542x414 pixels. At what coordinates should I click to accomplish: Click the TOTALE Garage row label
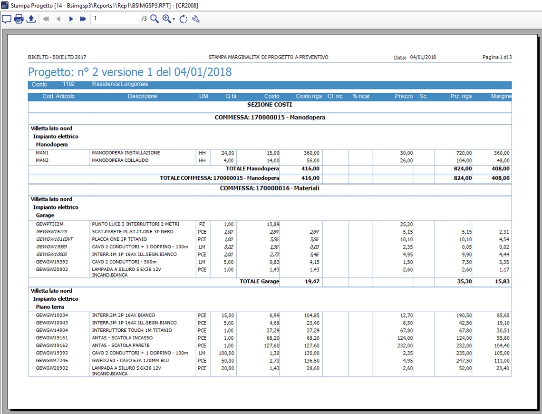pyautogui.click(x=259, y=282)
